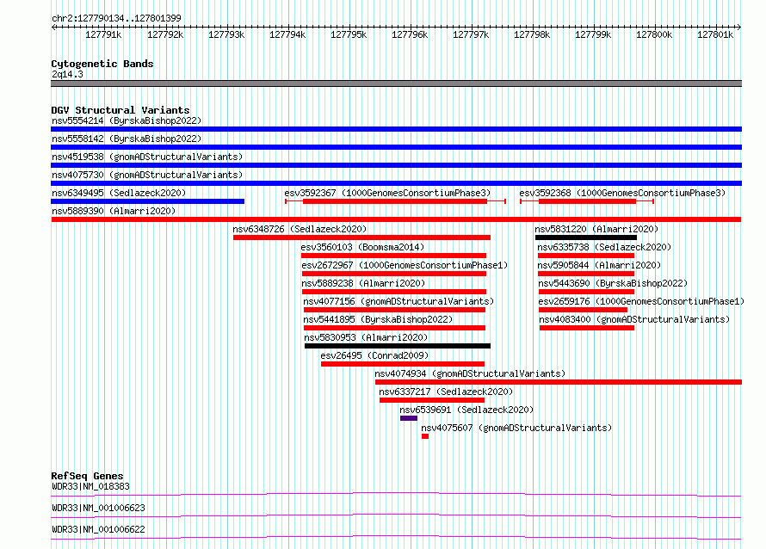Click the nsv5831220 (Almarri2020) label
Viewport: 766px width, 549px height.
point(596,229)
